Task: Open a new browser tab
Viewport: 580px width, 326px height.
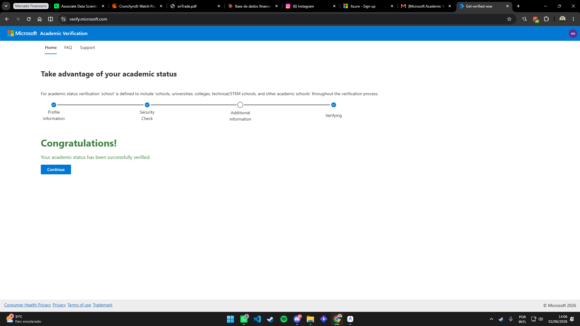Action: [518, 6]
